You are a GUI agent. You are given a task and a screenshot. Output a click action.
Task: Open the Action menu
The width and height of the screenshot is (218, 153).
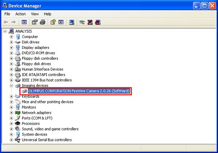pos(21,14)
